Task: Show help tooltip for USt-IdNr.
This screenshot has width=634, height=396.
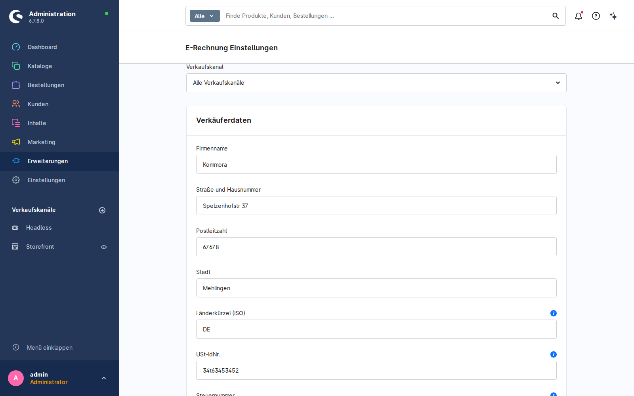Action: (x=554, y=354)
